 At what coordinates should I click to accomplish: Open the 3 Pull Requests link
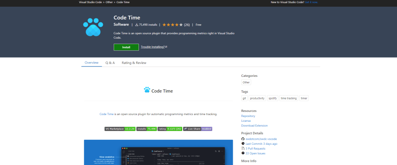pyautogui.click(x=255, y=149)
